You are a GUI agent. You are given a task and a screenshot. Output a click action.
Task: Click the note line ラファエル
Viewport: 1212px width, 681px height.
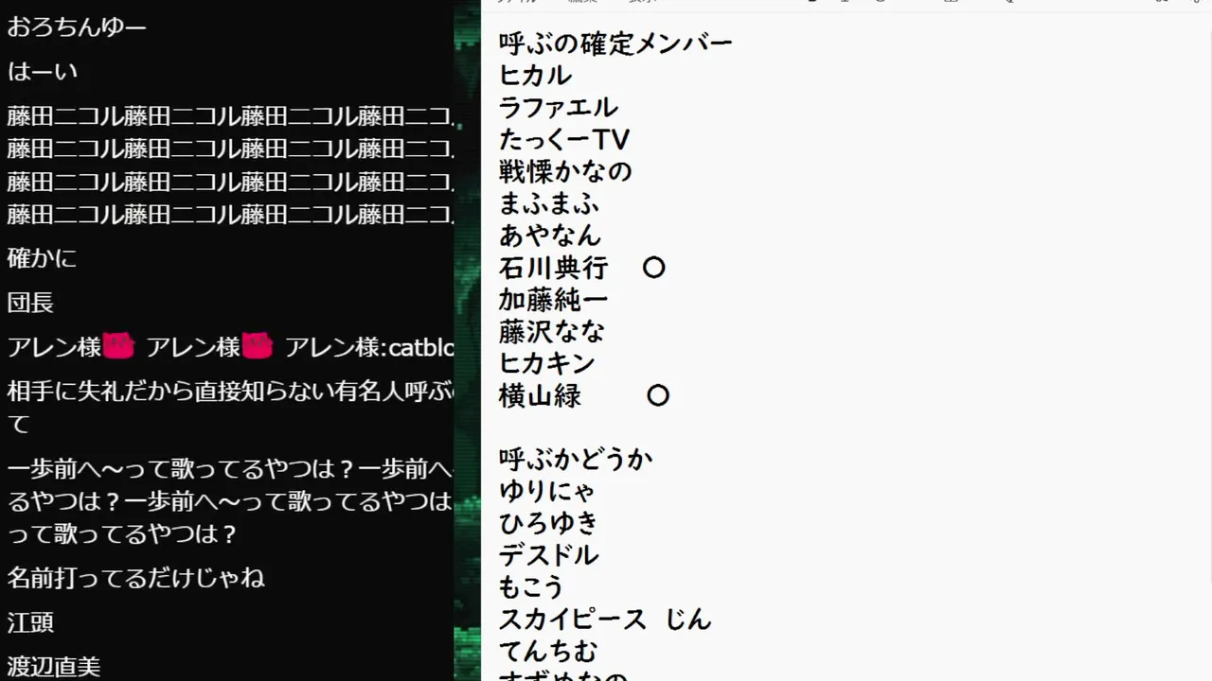(559, 108)
